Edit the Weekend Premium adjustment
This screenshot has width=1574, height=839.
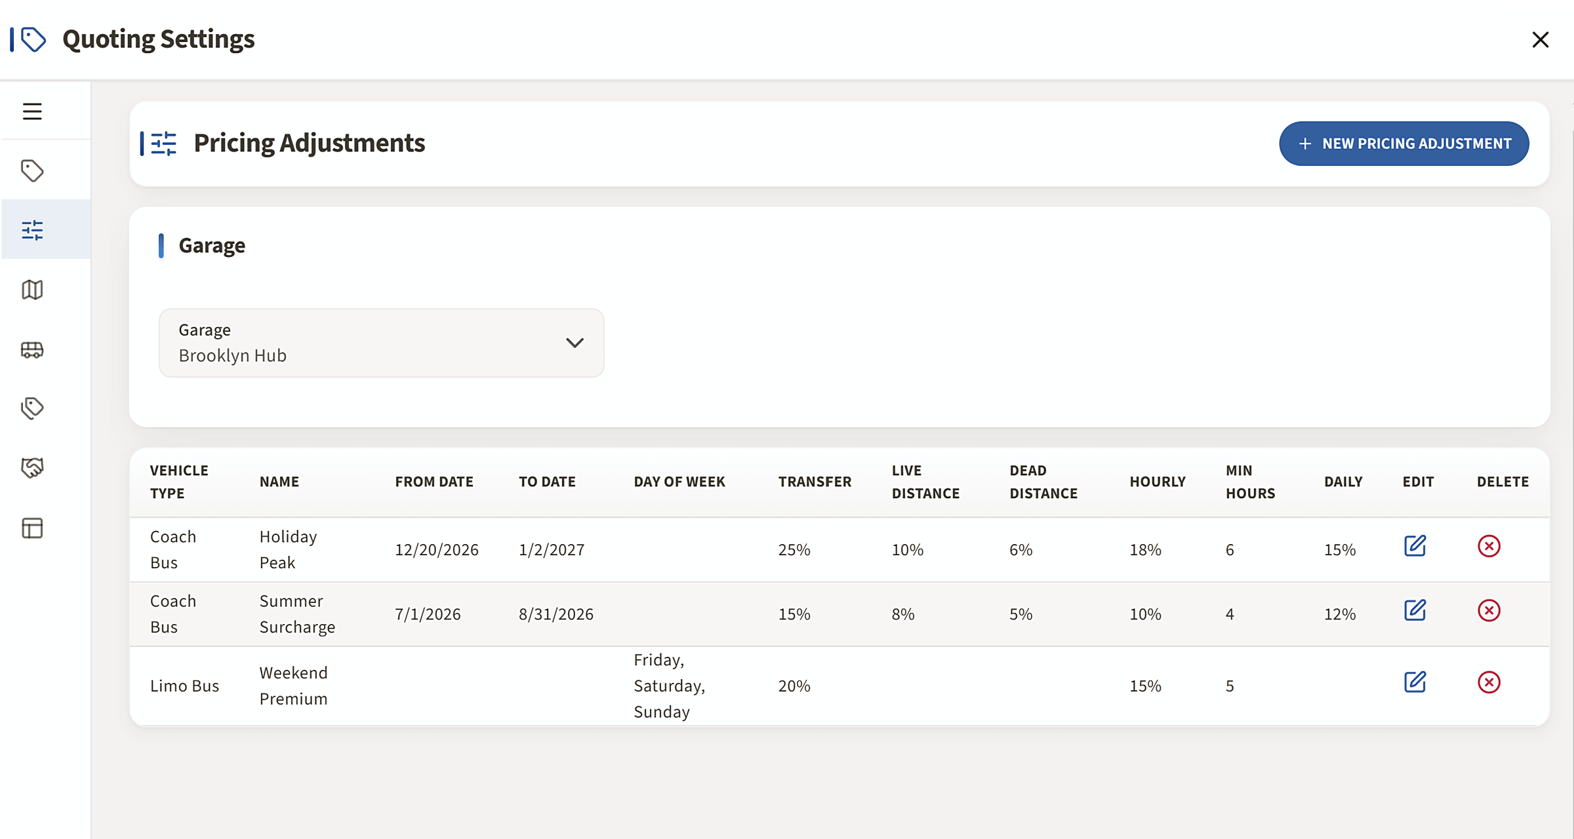pos(1415,682)
